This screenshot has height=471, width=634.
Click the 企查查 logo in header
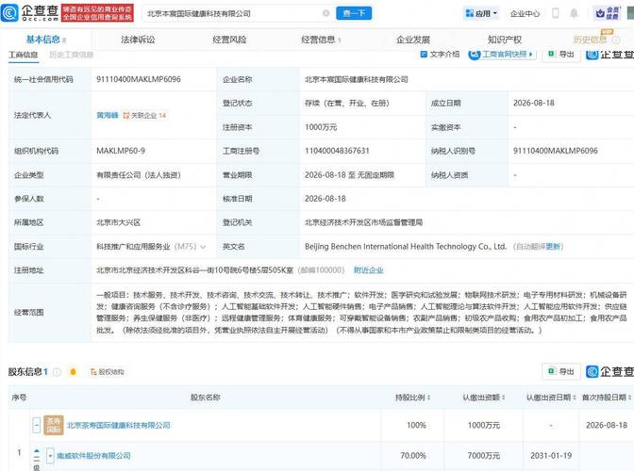[x=30, y=13]
